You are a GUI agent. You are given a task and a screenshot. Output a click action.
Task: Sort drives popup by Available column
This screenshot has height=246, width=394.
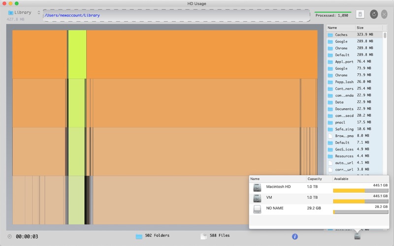coord(361,179)
